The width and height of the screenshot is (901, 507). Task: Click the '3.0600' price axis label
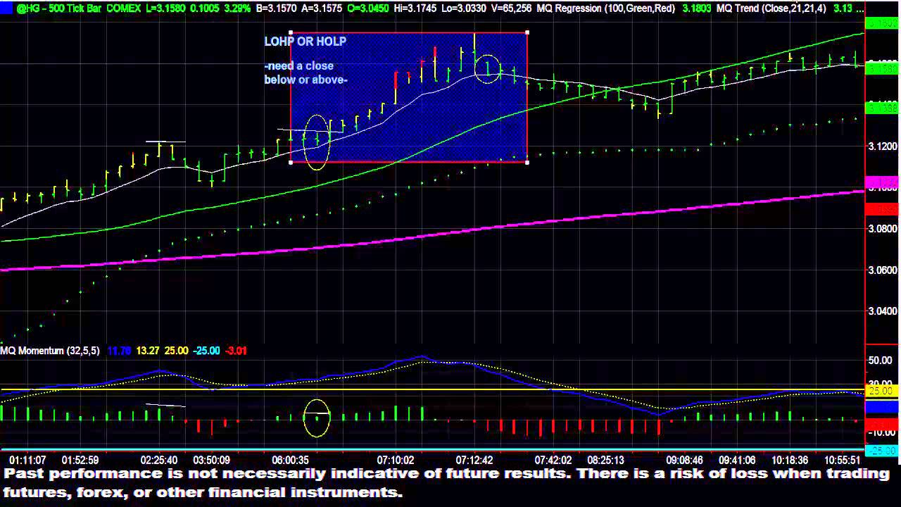pos(882,270)
